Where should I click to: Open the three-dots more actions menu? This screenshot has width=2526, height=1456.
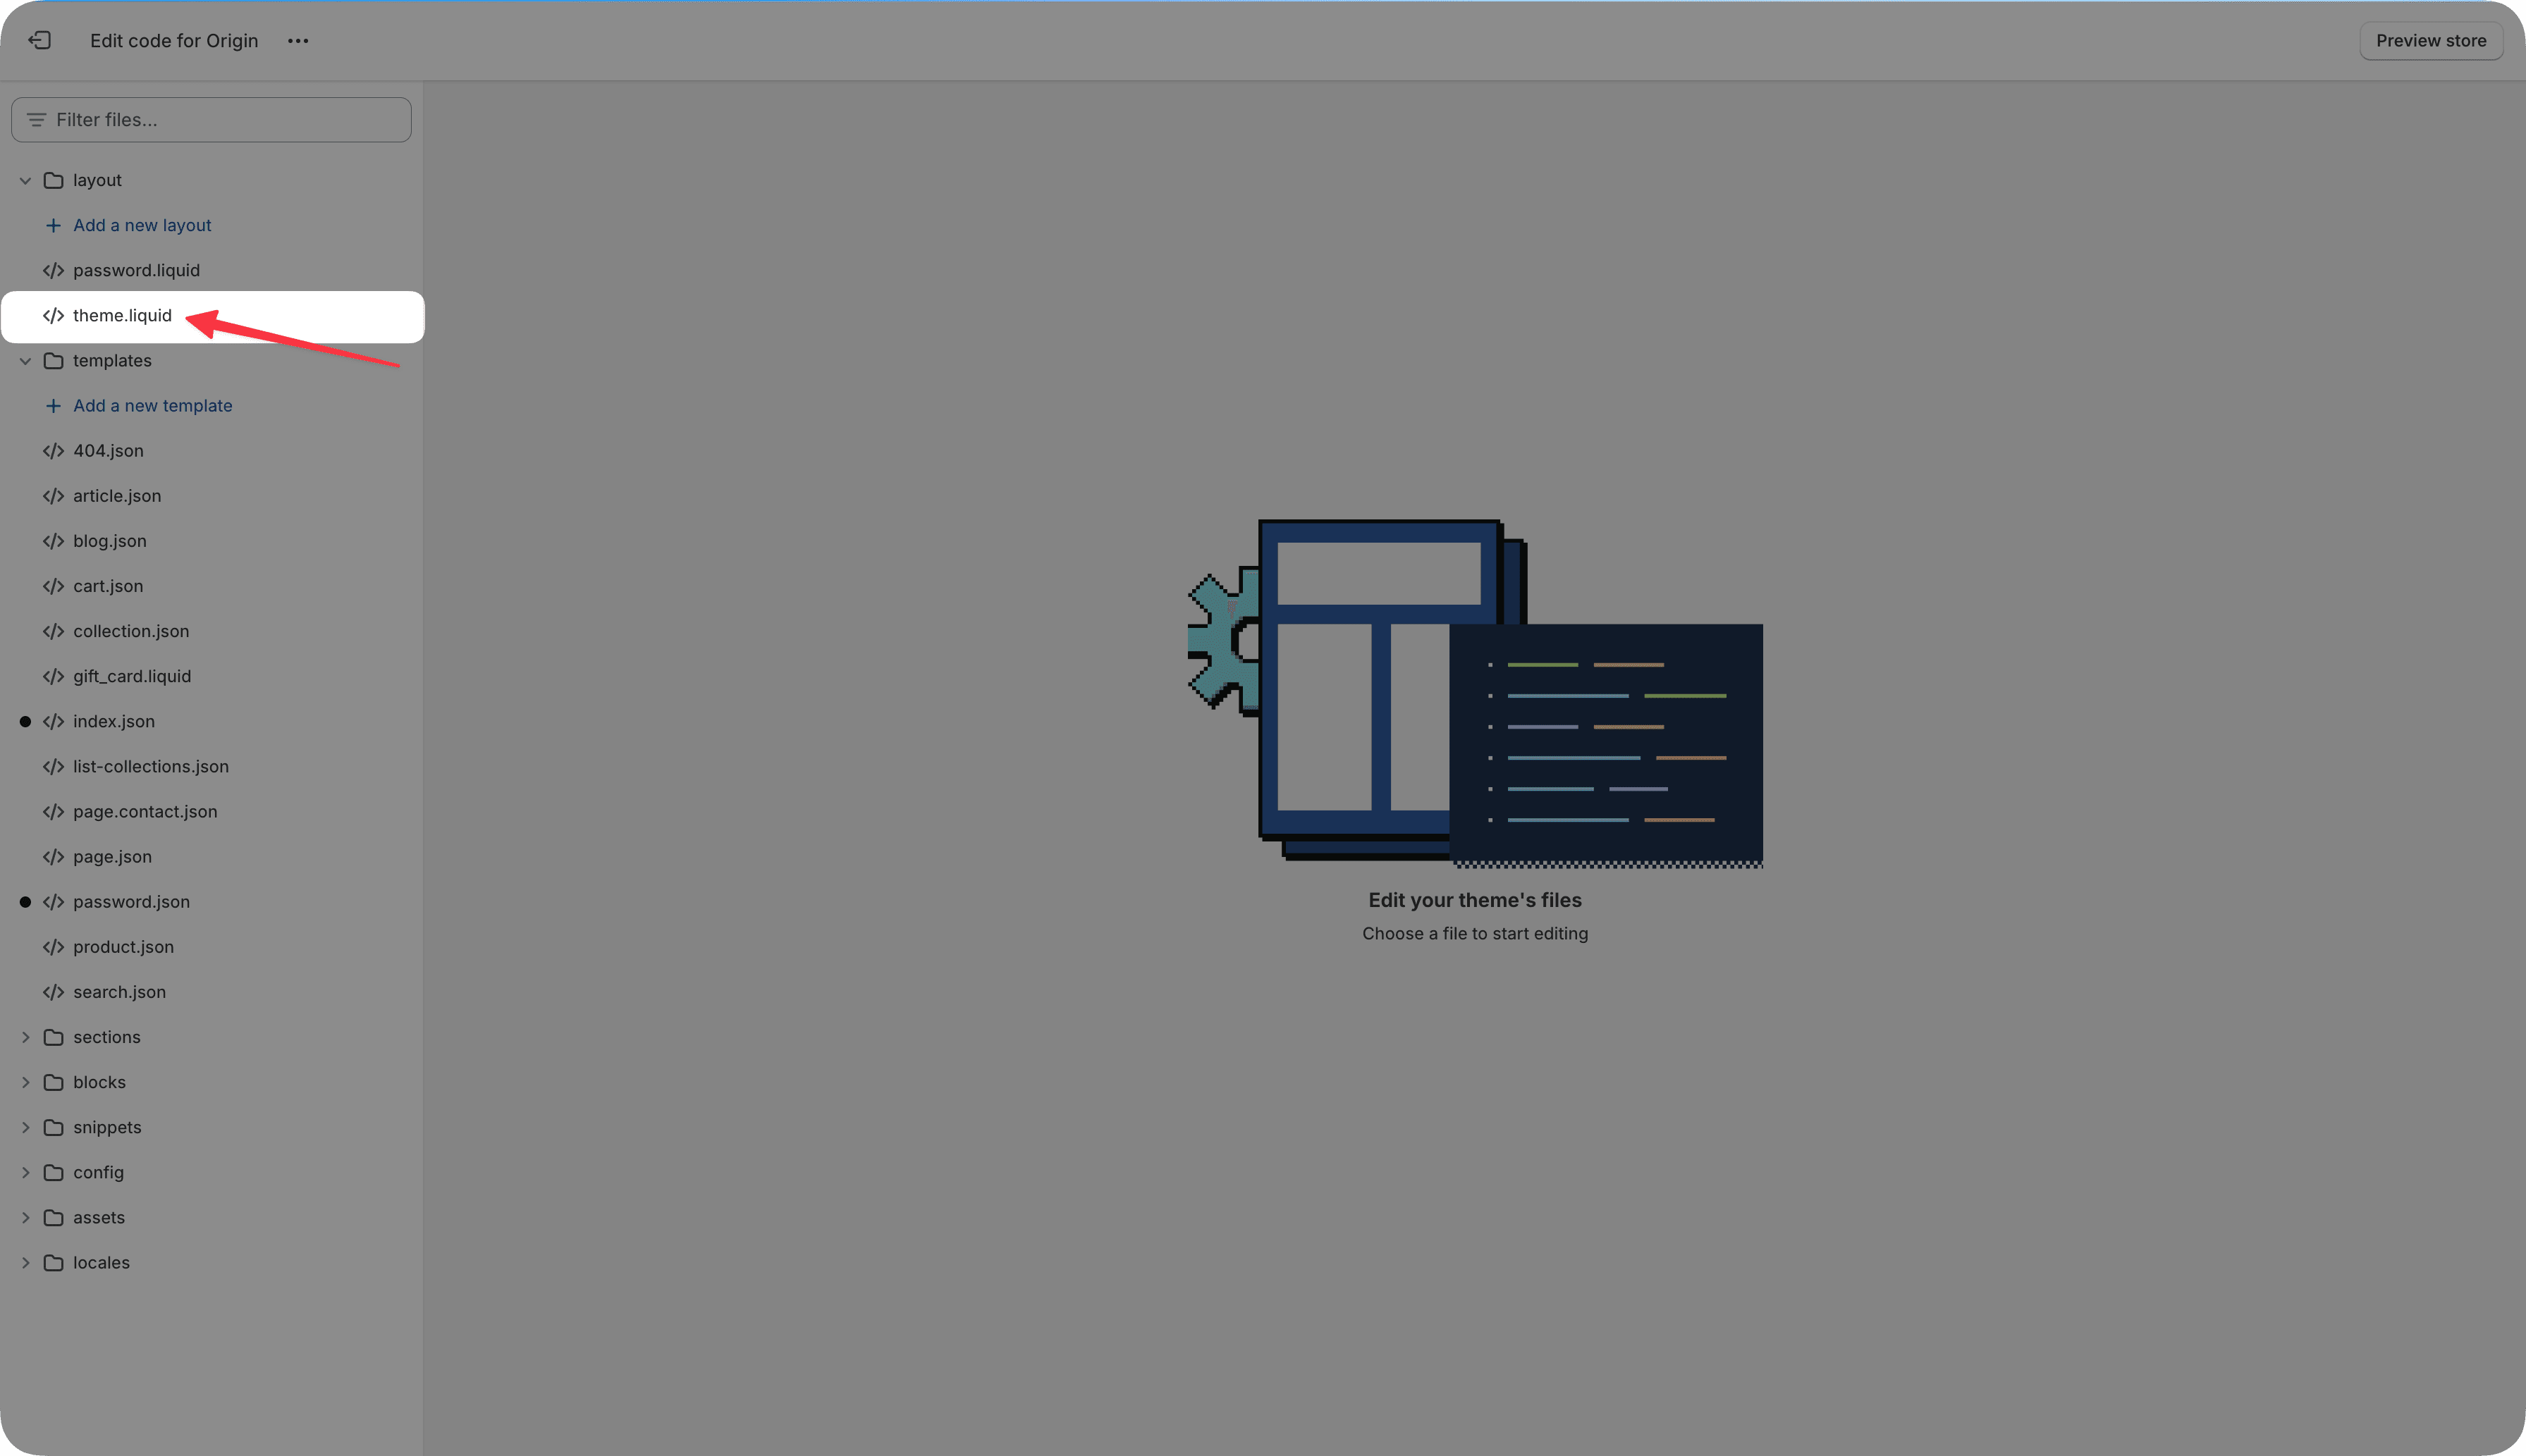297,41
